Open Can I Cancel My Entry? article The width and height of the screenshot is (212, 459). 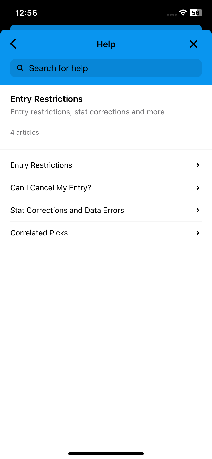point(106,188)
